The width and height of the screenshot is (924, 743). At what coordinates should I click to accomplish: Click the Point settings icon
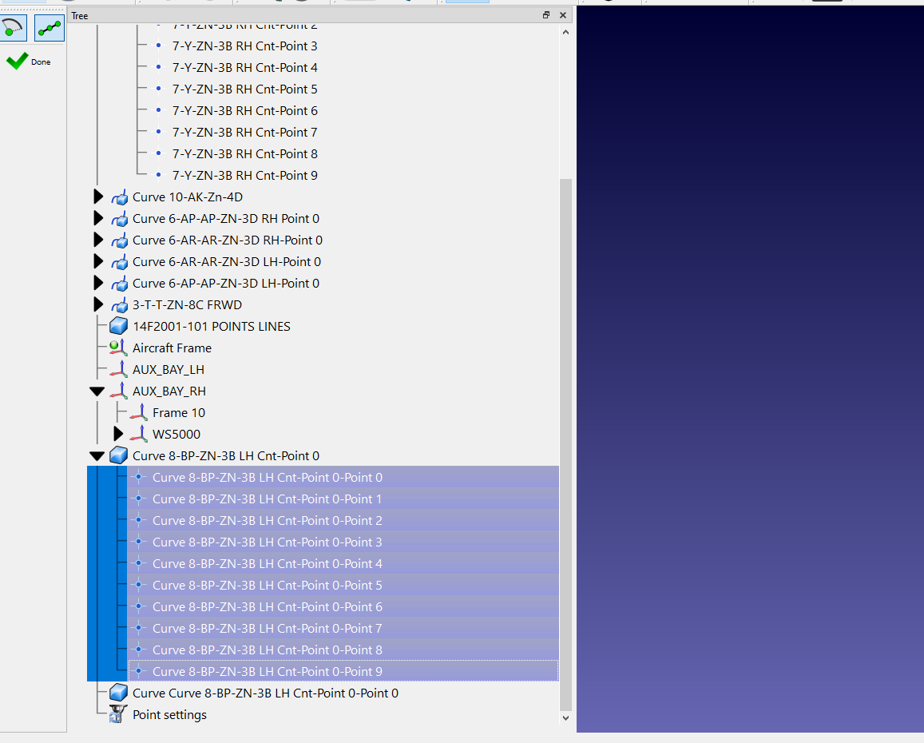(118, 714)
